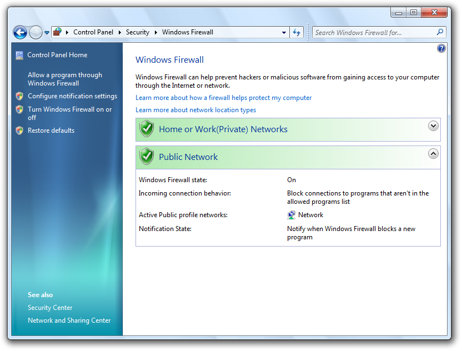This screenshot has width=462, height=351.
Task: Click the Control Panel Home icon
Action: pyautogui.click(x=19, y=55)
